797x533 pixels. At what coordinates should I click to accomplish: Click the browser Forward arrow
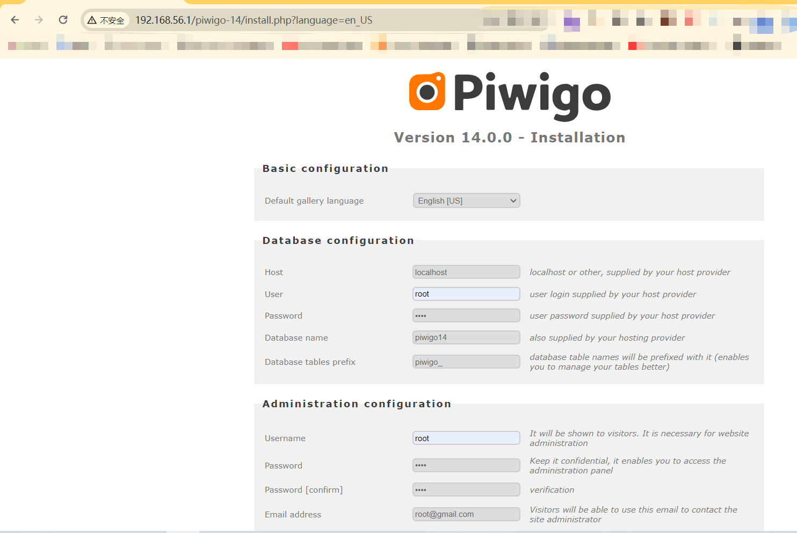click(x=38, y=20)
